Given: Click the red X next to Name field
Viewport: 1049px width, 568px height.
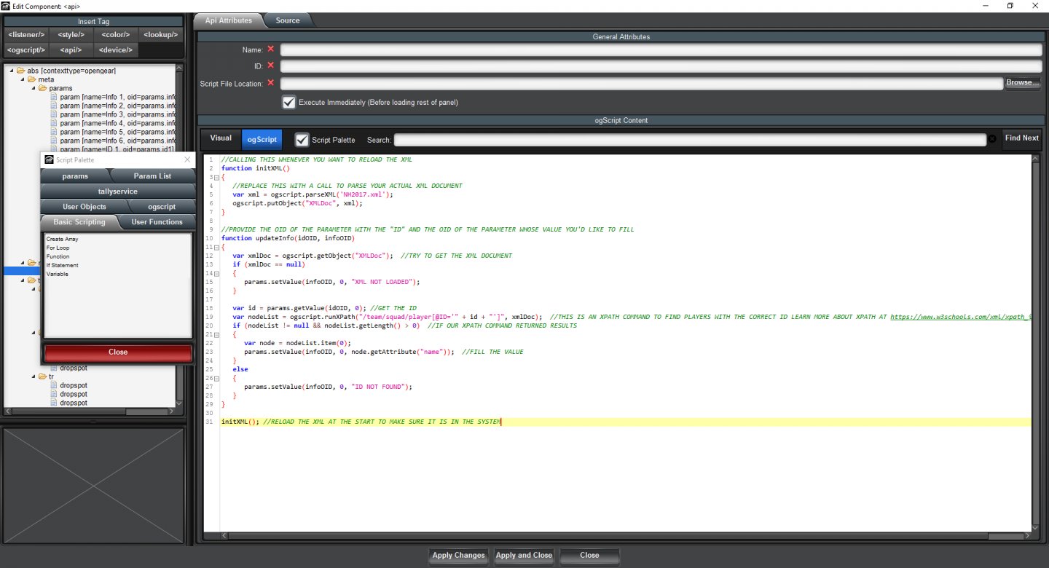Looking at the screenshot, I should click(x=270, y=50).
